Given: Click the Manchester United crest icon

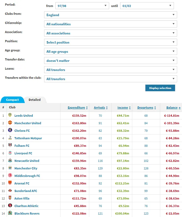Looking at the screenshot, I should pos(10,123).
